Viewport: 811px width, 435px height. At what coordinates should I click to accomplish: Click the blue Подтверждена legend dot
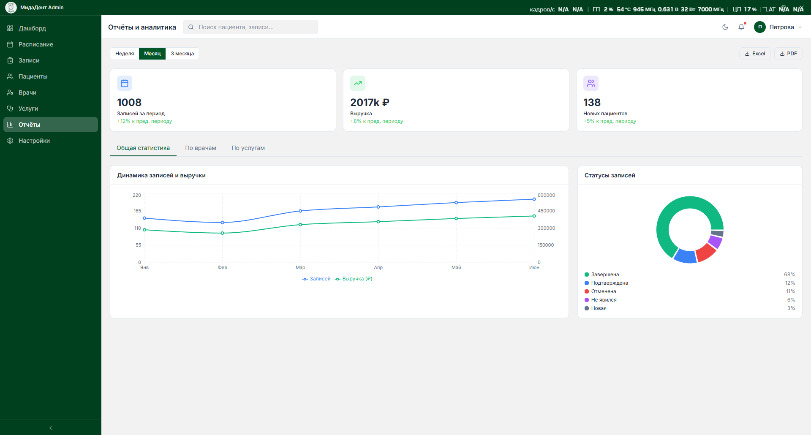tap(587, 283)
